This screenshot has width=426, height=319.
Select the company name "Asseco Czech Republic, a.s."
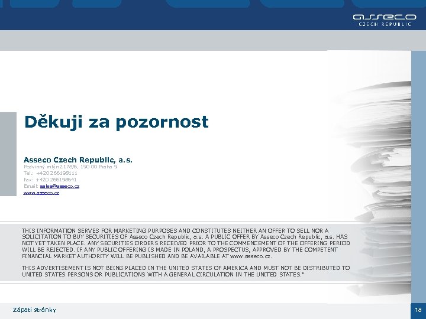click(78, 159)
